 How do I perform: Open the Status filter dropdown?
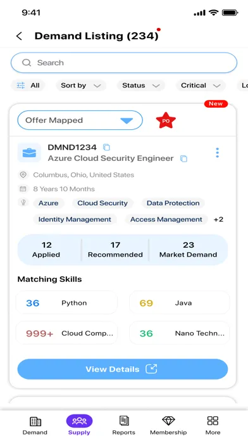(141, 86)
